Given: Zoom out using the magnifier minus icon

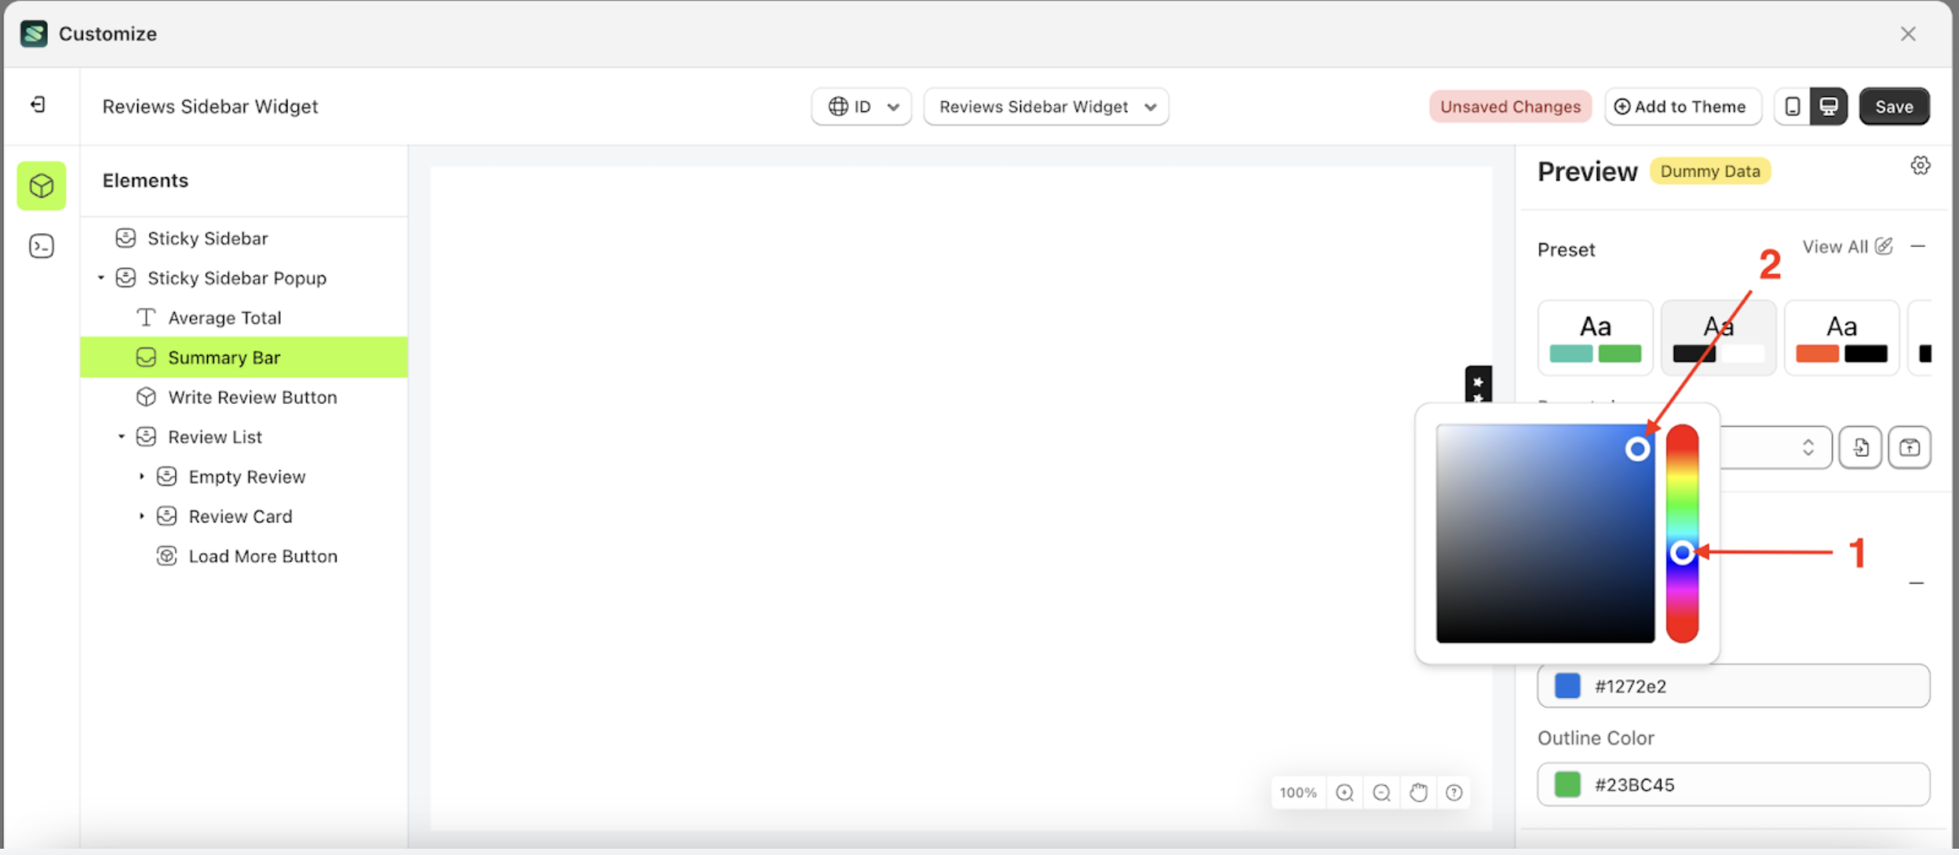Looking at the screenshot, I should (x=1381, y=792).
